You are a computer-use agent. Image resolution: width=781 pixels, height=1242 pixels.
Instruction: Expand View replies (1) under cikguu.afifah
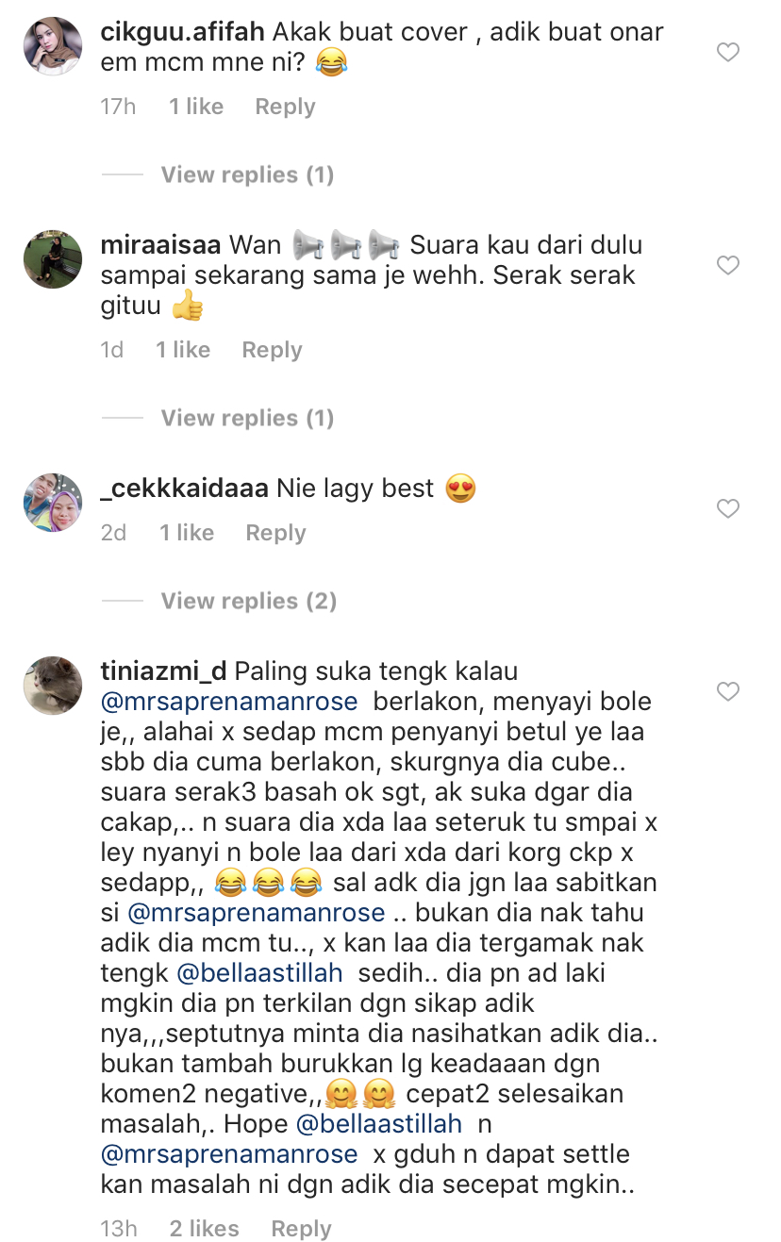coord(247,174)
